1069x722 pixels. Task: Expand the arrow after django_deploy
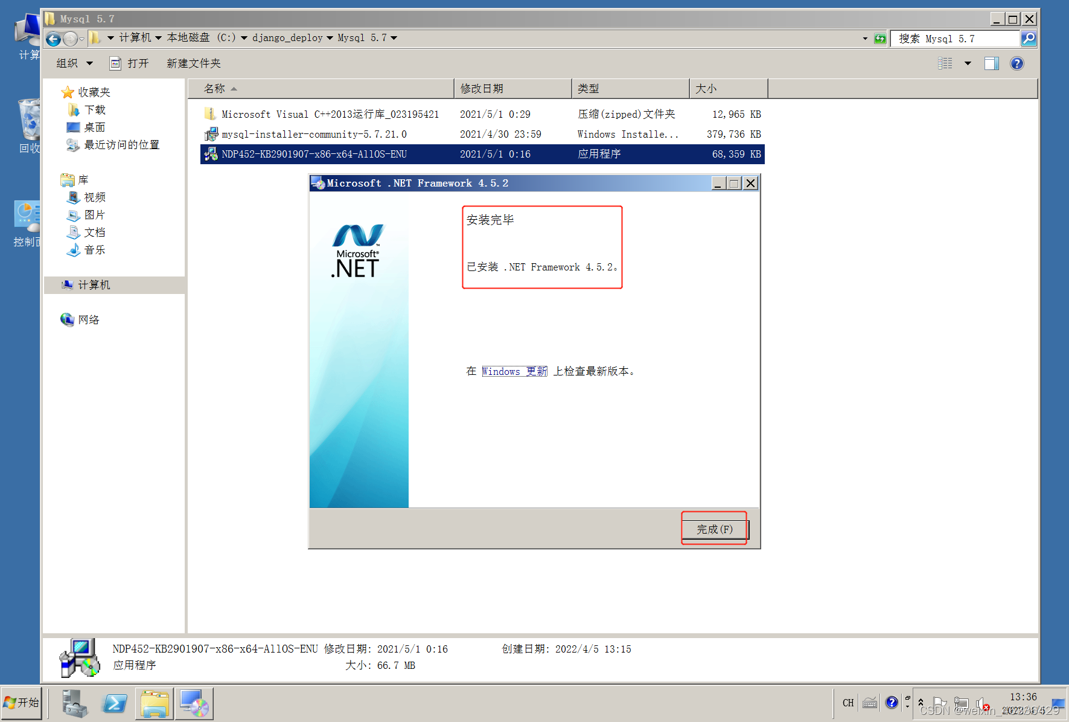330,38
